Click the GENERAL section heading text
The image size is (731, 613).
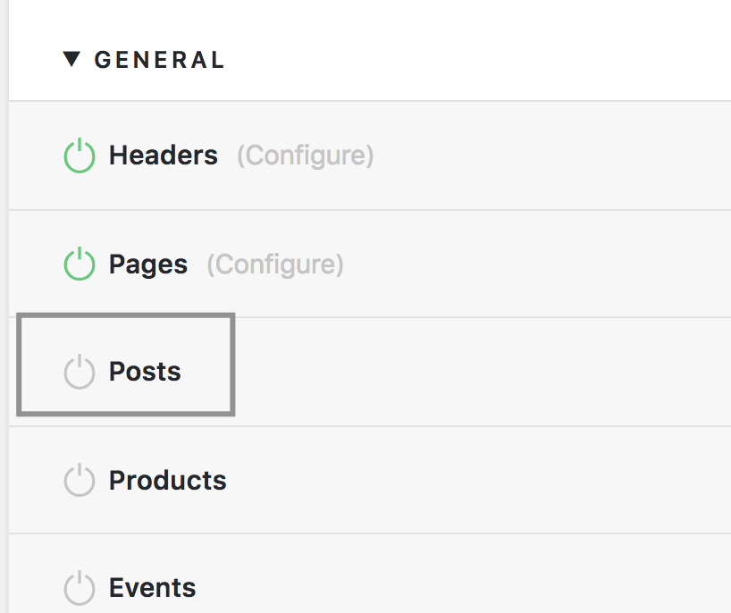click(159, 60)
